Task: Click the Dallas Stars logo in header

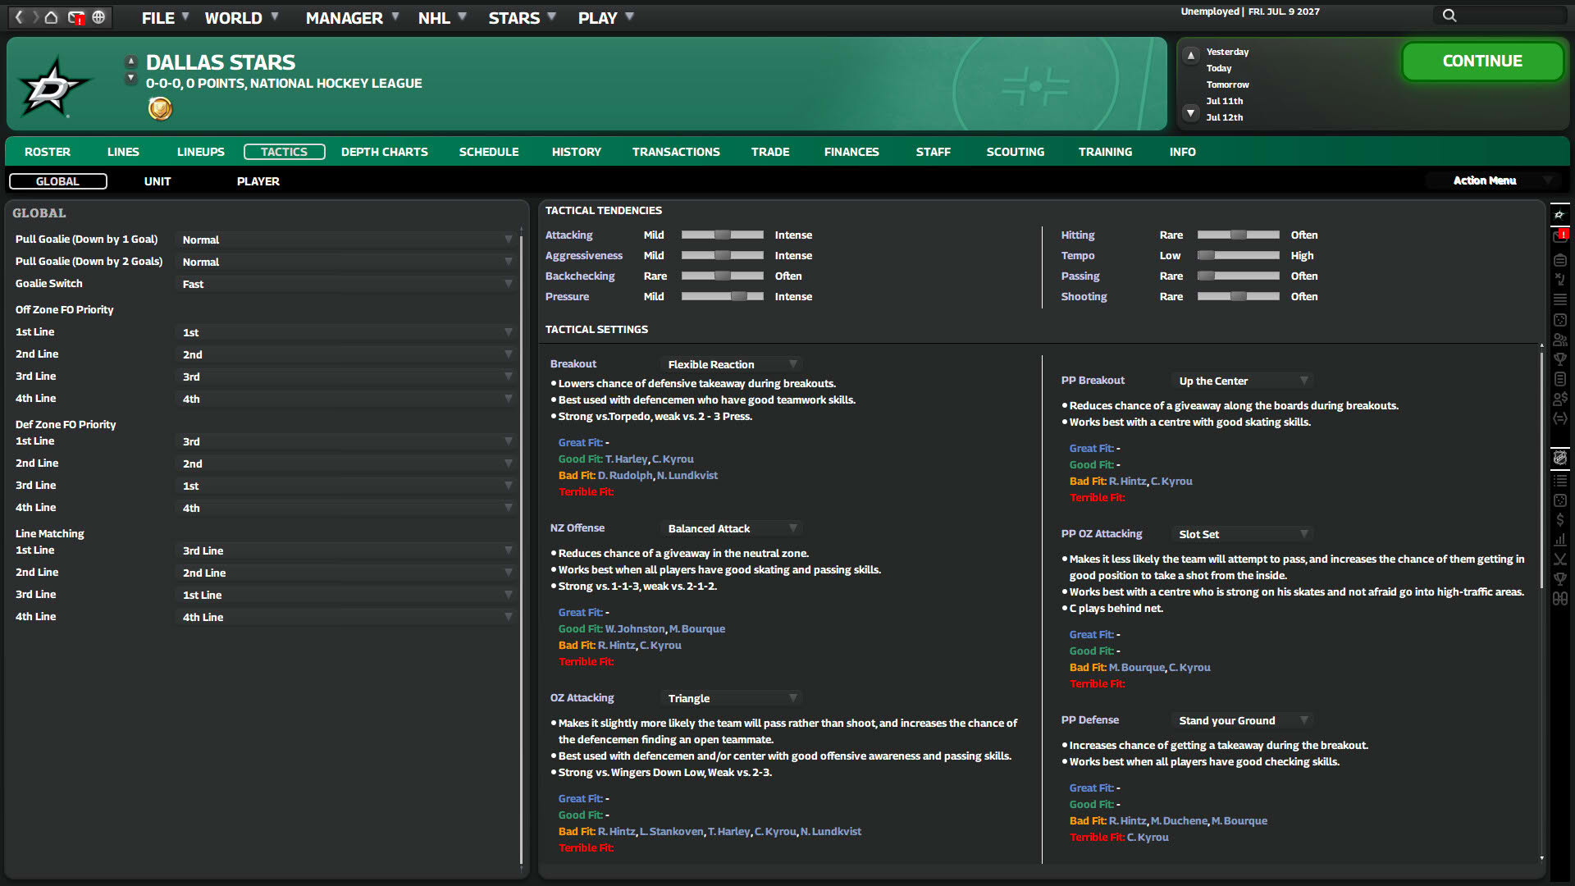Action: [54, 87]
